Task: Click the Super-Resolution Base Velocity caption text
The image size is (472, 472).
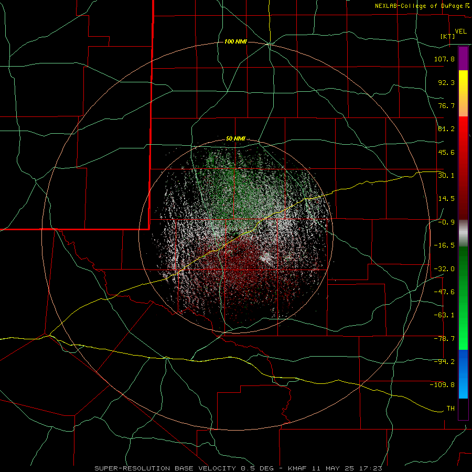Action: click(239, 468)
